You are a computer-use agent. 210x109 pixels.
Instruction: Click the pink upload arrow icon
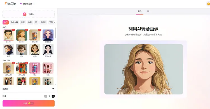24,14
